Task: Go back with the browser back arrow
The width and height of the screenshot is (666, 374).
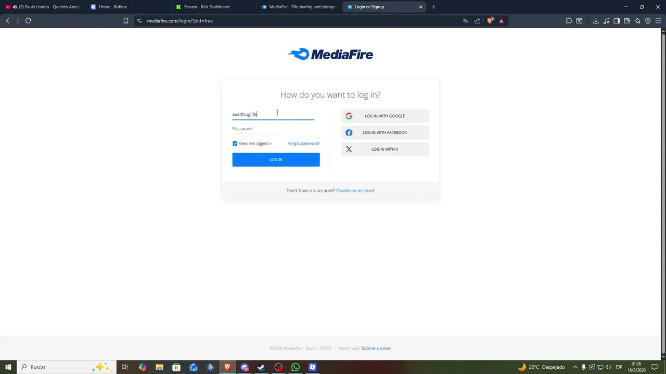Action: click(x=7, y=21)
